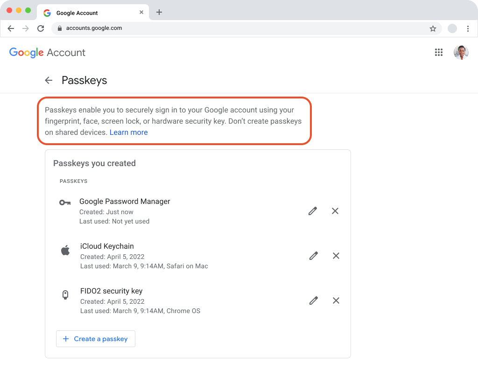Open the Google apps grid
Viewport: 478px width, 391px height.
(438, 52)
